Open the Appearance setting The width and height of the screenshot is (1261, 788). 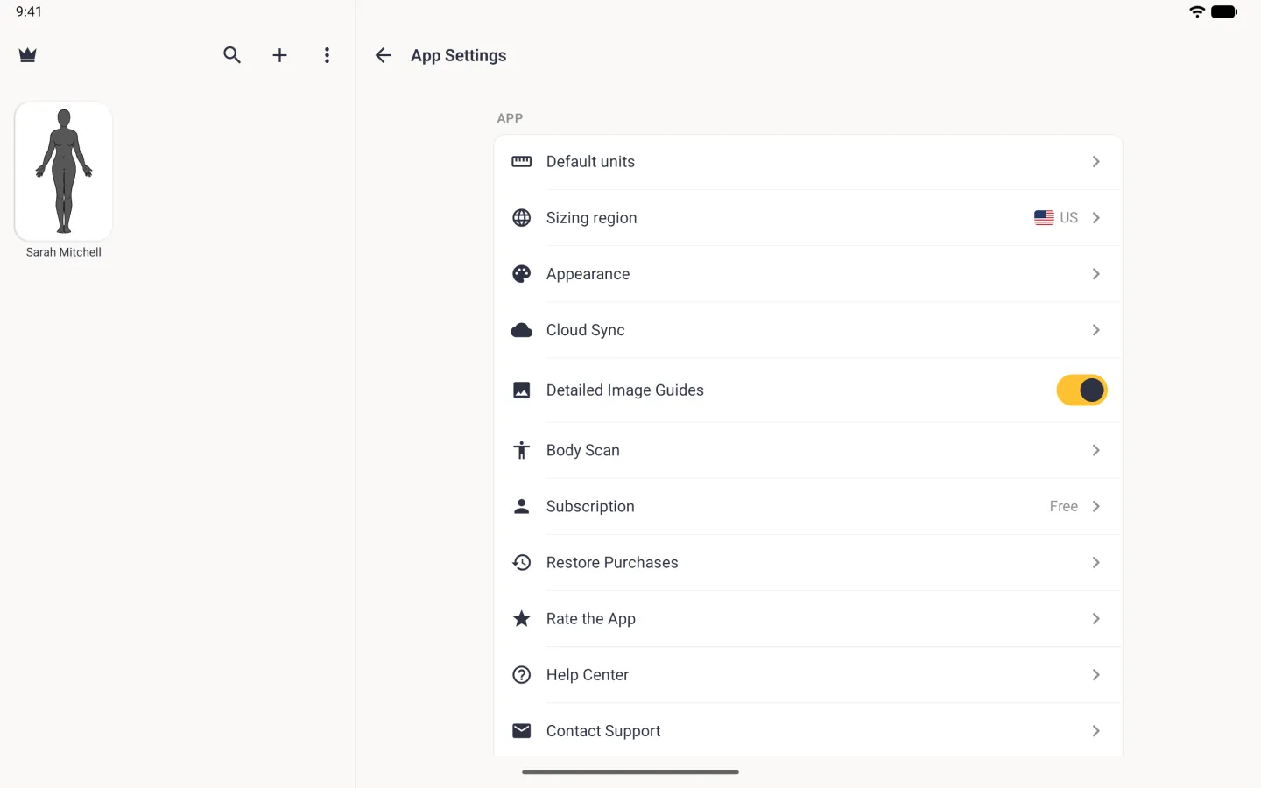(807, 274)
